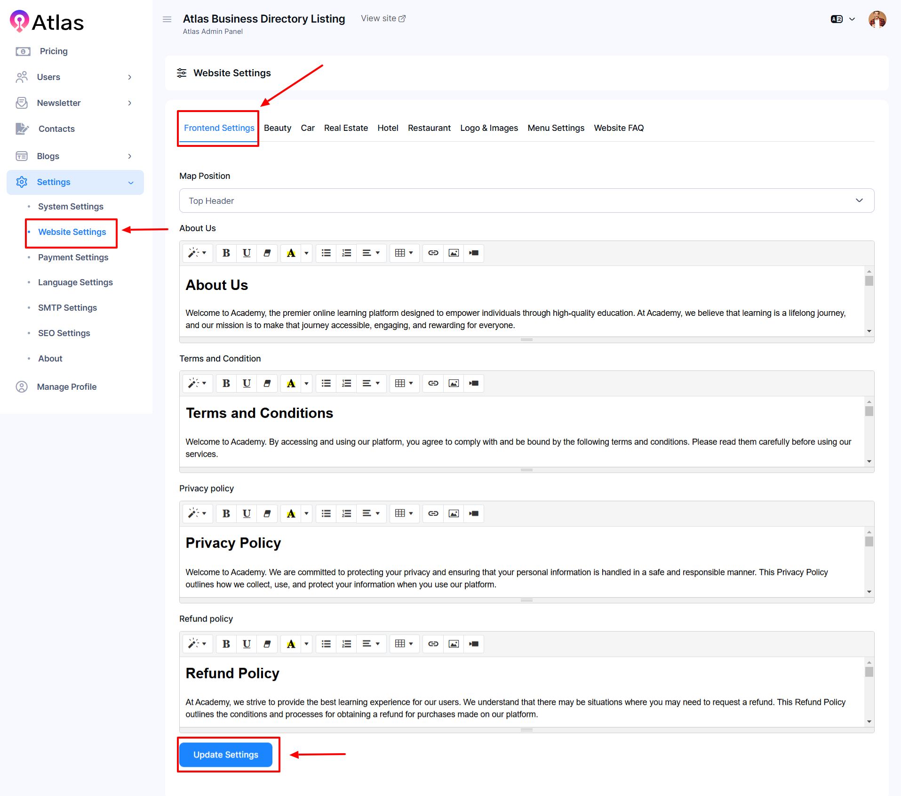Insert link in About Us editor

[x=433, y=253]
